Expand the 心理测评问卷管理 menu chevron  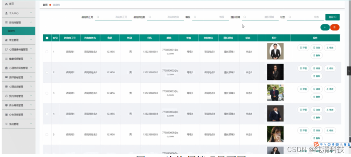coord(31,68)
